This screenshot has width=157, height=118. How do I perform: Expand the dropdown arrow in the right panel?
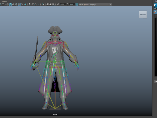tap(156, 82)
